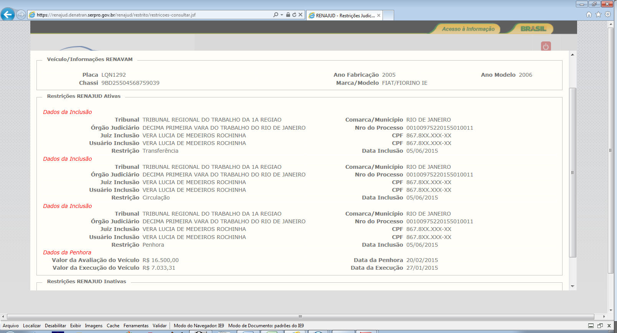
Task: Click the plate value LQN1292
Action: 114,75
